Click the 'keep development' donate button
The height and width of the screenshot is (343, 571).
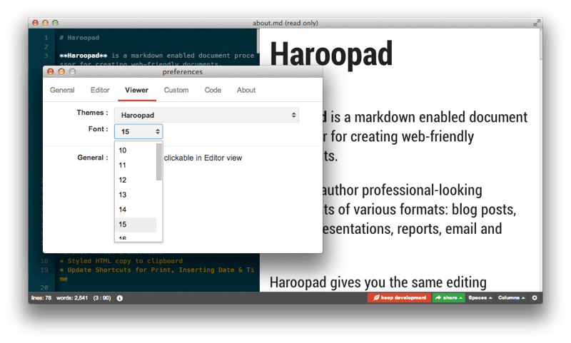(x=399, y=297)
